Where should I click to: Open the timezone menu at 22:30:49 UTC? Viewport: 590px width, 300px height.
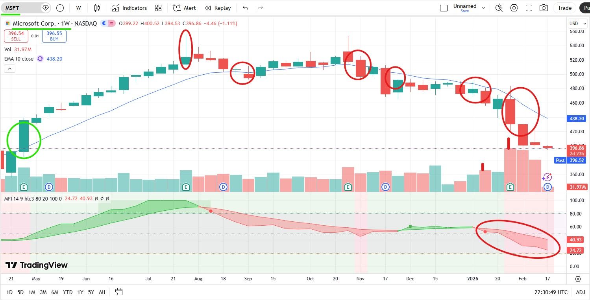pos(551,292)
